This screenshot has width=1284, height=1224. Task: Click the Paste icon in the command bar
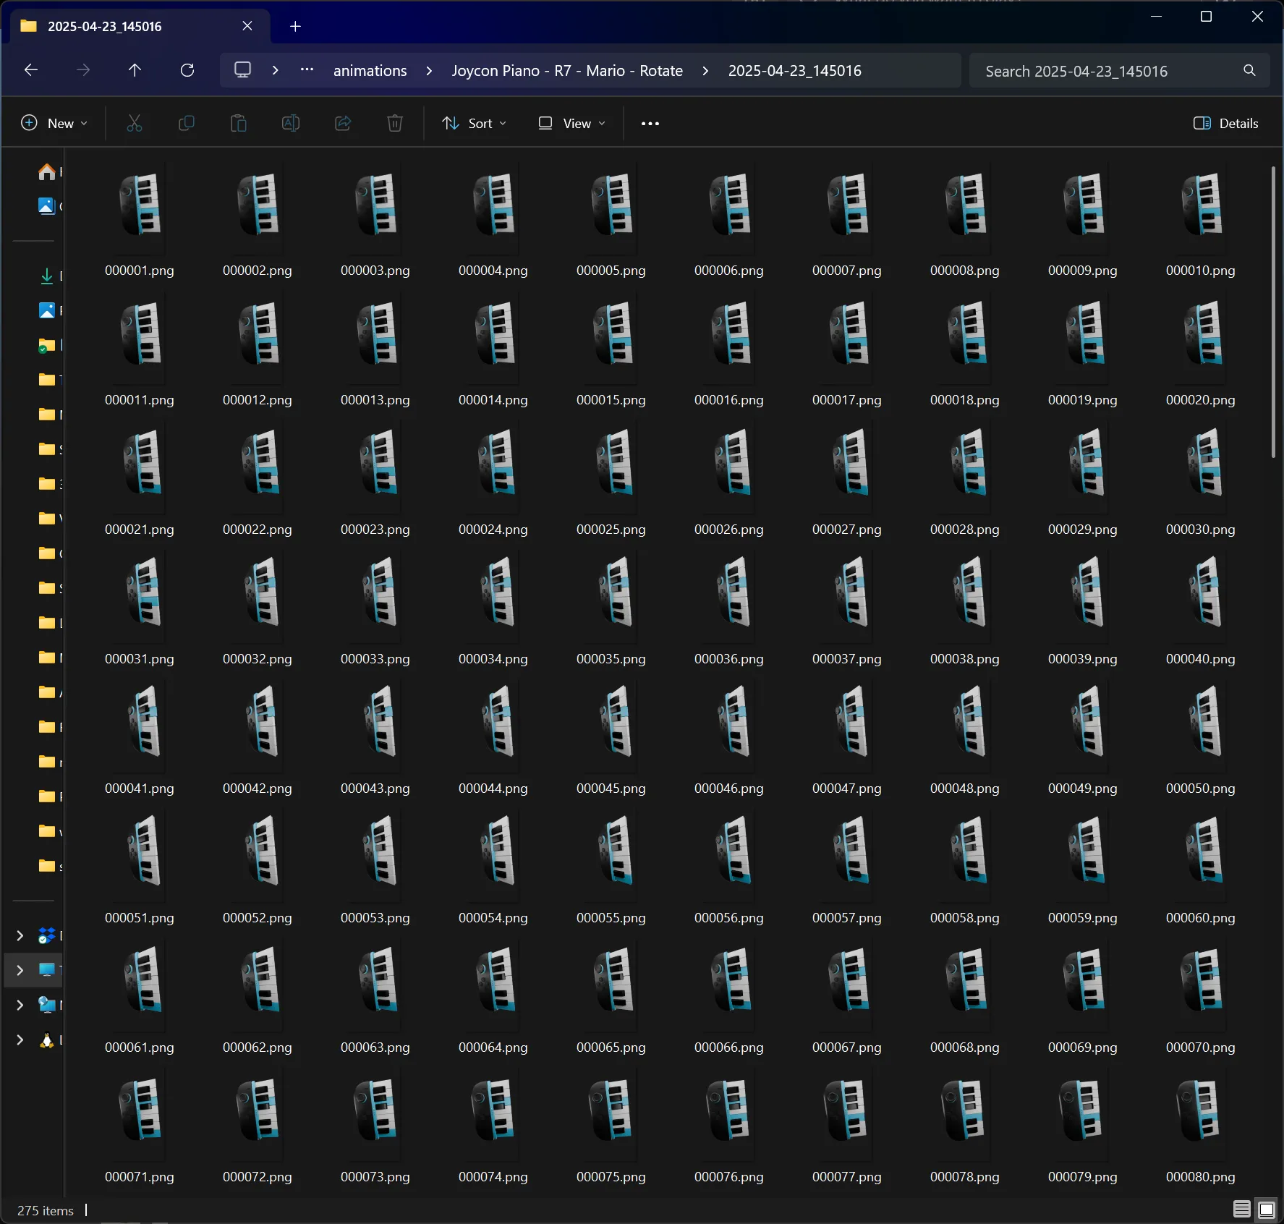coord(239,123)
